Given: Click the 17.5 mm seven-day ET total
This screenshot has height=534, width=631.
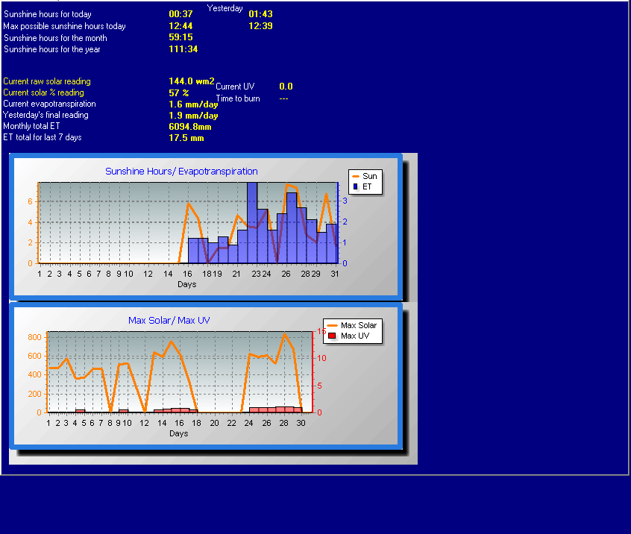Looking at the screenshot, I should [x=186, y=138].
